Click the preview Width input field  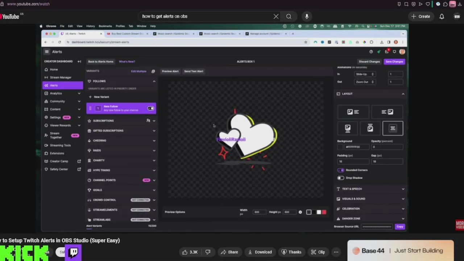coord(259,212)
